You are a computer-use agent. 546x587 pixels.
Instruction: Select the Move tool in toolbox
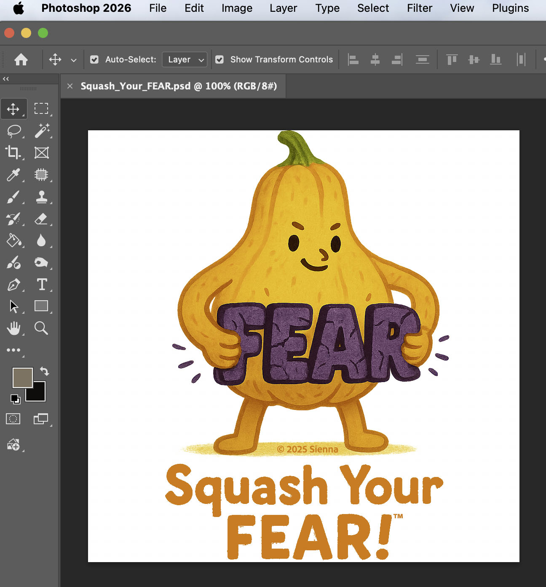click(x=13, y=109)
